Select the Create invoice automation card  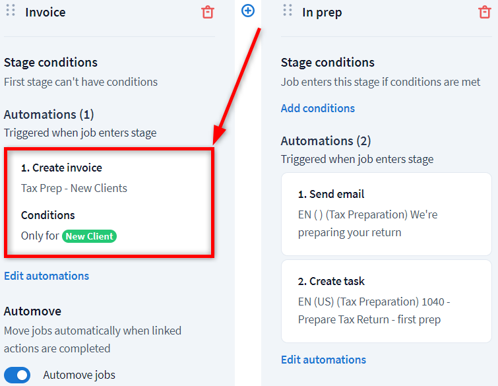[109, 201]
